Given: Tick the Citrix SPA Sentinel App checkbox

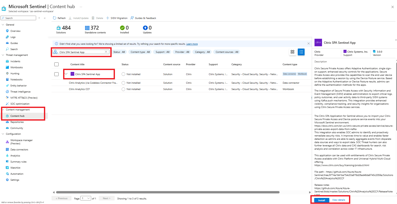Looking at the screenshot, I should (56, 74).
